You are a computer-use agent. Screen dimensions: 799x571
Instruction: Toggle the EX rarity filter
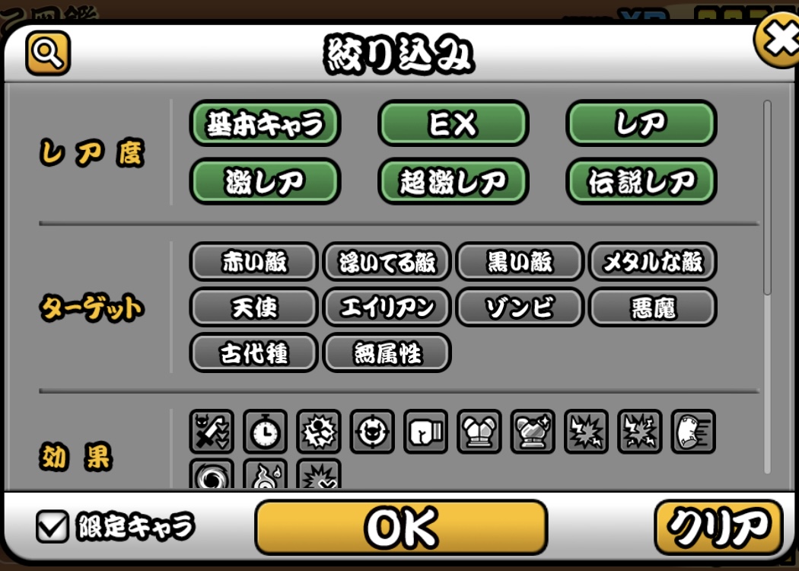(453, 123)
